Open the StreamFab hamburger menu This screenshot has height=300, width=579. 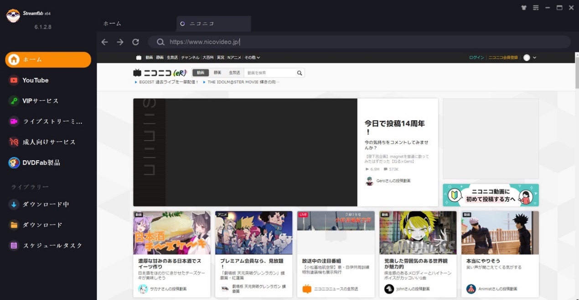(536, 8)
